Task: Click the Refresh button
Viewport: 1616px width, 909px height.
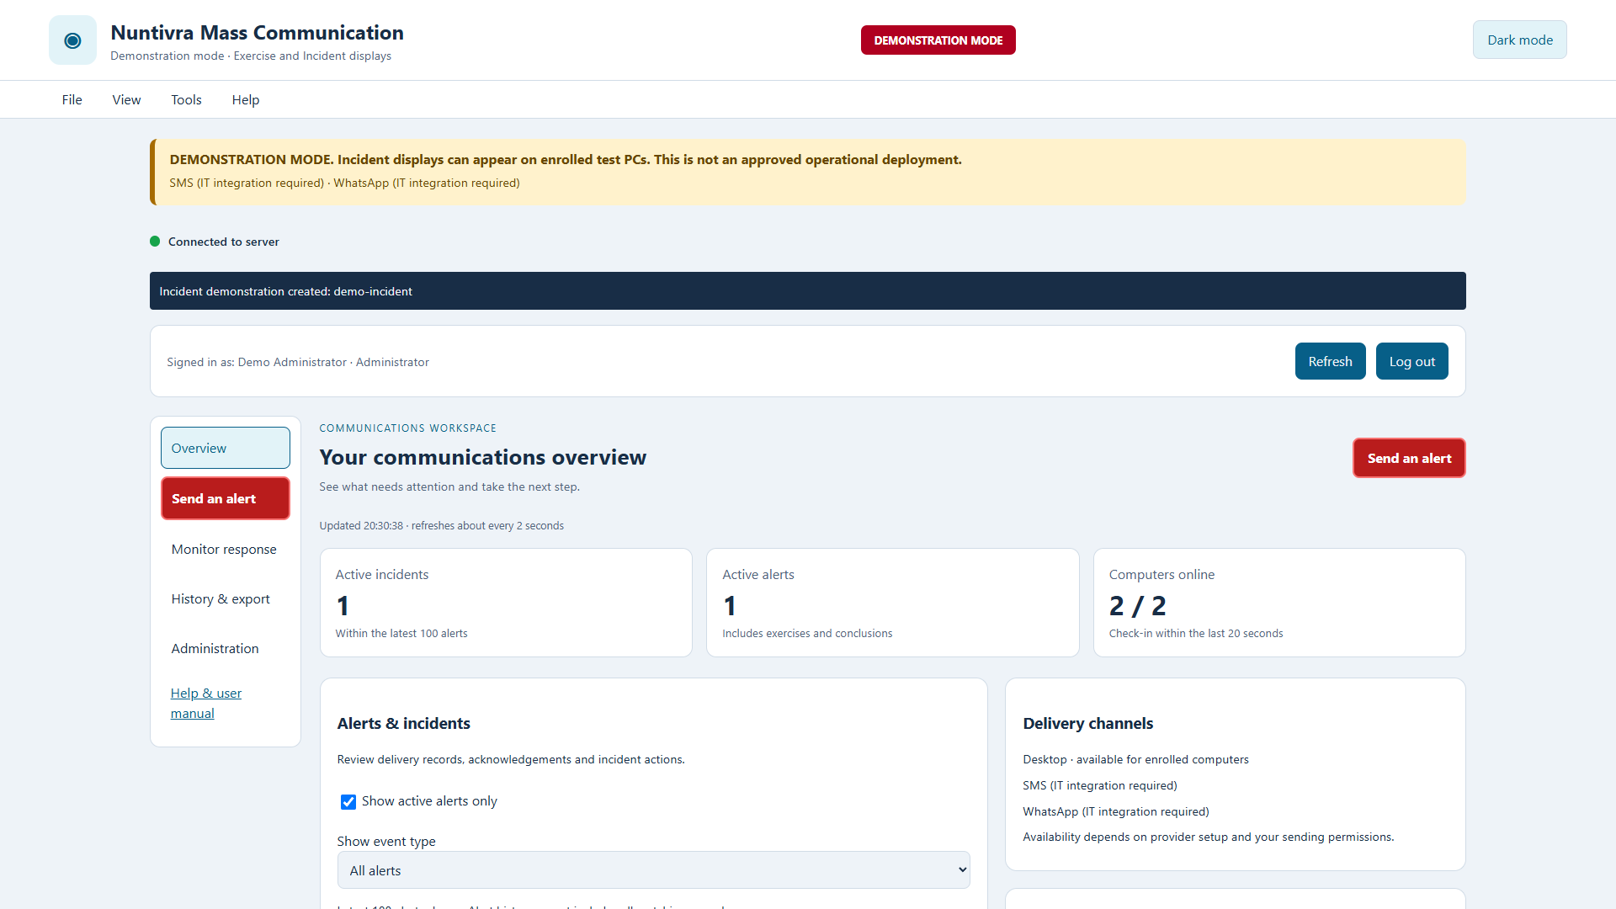Action: [x=1330, y=361]
